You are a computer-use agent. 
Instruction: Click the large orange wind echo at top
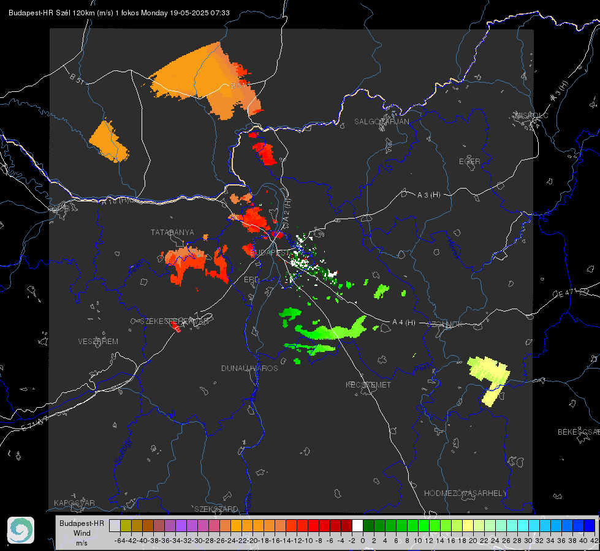pyautogui.click(x=207, y=80)
